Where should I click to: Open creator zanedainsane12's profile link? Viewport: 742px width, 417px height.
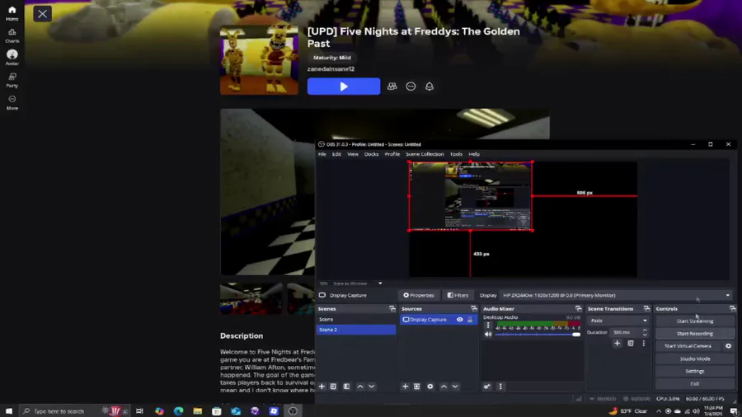pos(331,69)
